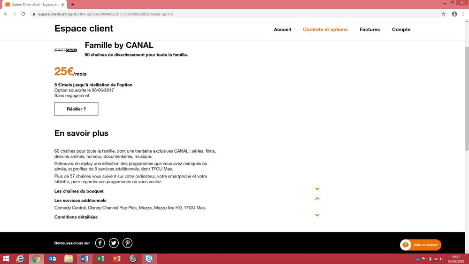Click the Action Center flag icon
The width and height of the screenshot is (469, 264).
coord(424,259)
